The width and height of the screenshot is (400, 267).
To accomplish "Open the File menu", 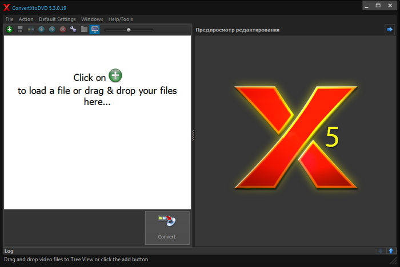I will click(x=10, y=19).
